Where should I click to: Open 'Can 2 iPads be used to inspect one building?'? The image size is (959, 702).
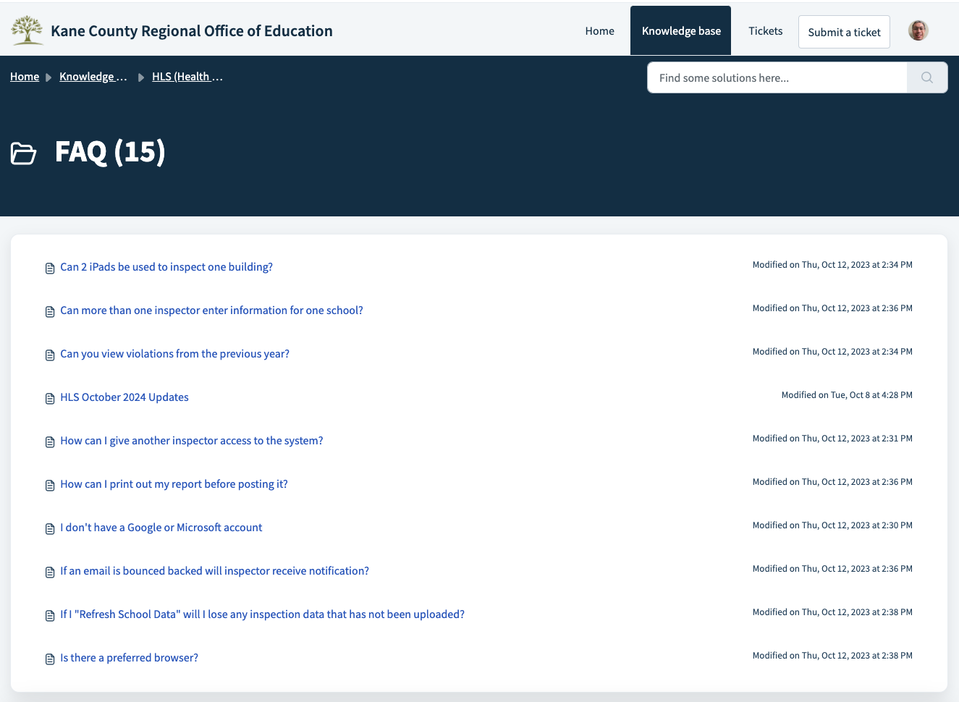[166, 267]
